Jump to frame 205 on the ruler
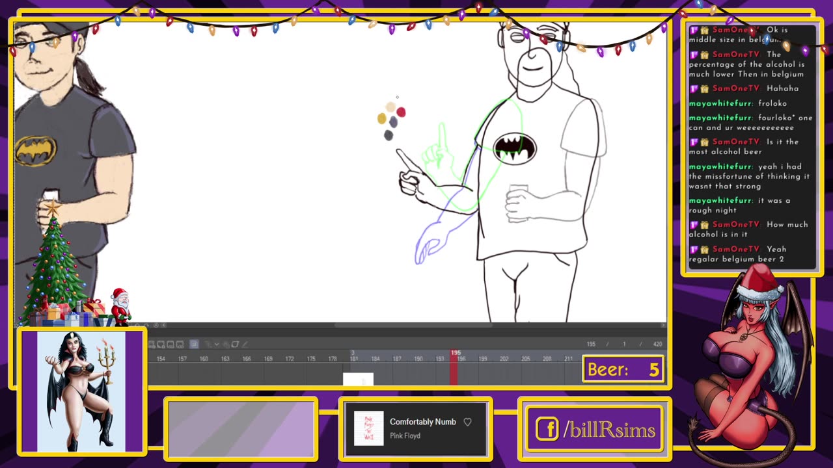This screenshot has height=468, width=833. click(525, 359)
